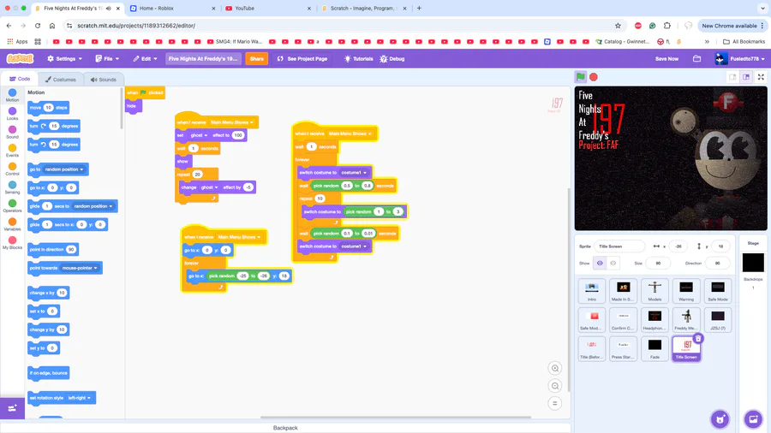The width and height of the screenshot is (771, 433).
Task: Go to the Scratch logo home
Action: (20, 58)
